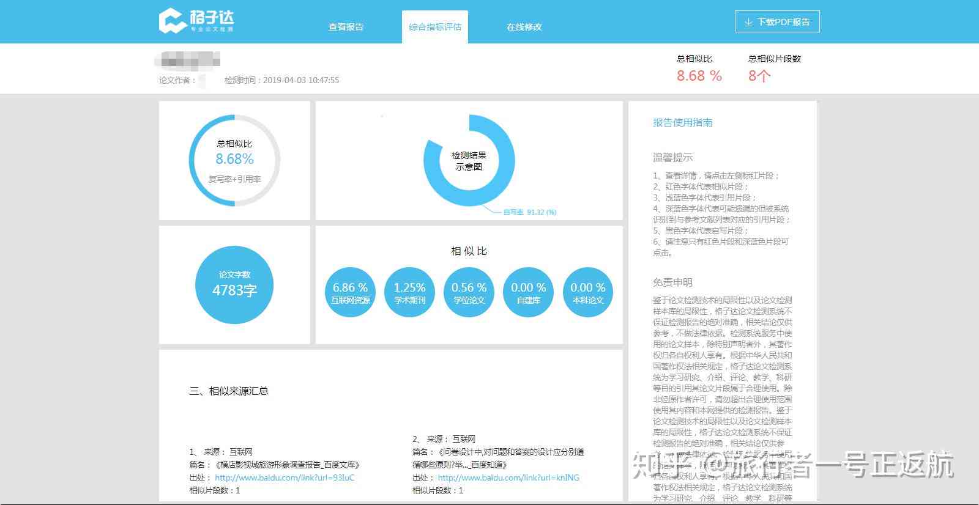
Task: Click the 自写率 91.32 (%) label
Action: [x=529, y=212]
